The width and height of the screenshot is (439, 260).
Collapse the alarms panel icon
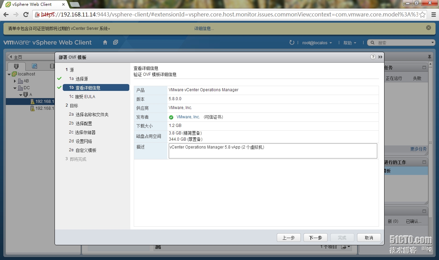tap(424, 211)
